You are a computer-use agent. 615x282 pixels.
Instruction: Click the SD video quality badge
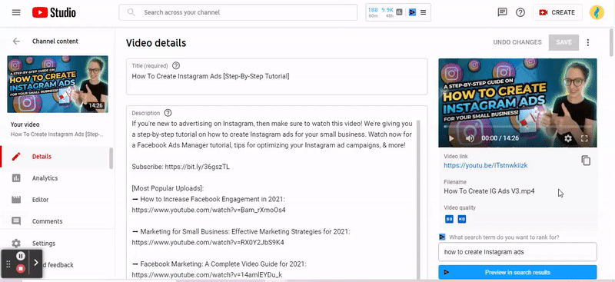click(x=449, y=219)
